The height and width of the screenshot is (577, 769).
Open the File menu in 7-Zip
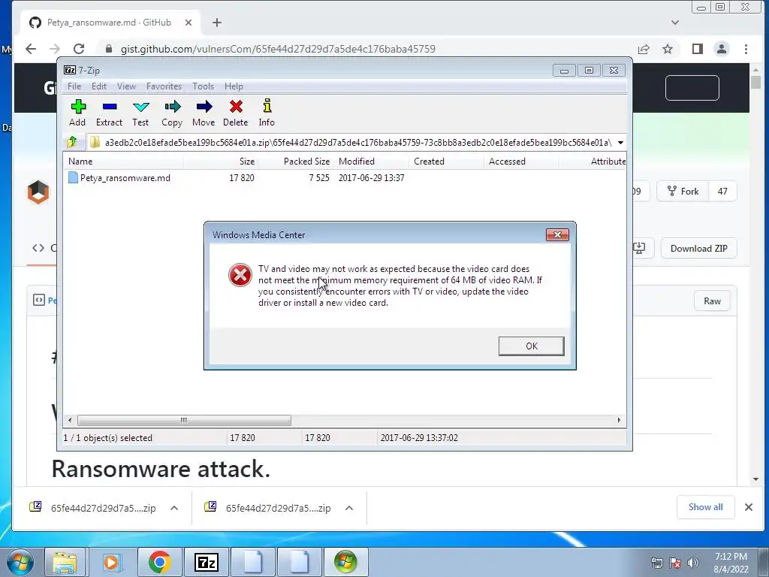click(74, 86)
